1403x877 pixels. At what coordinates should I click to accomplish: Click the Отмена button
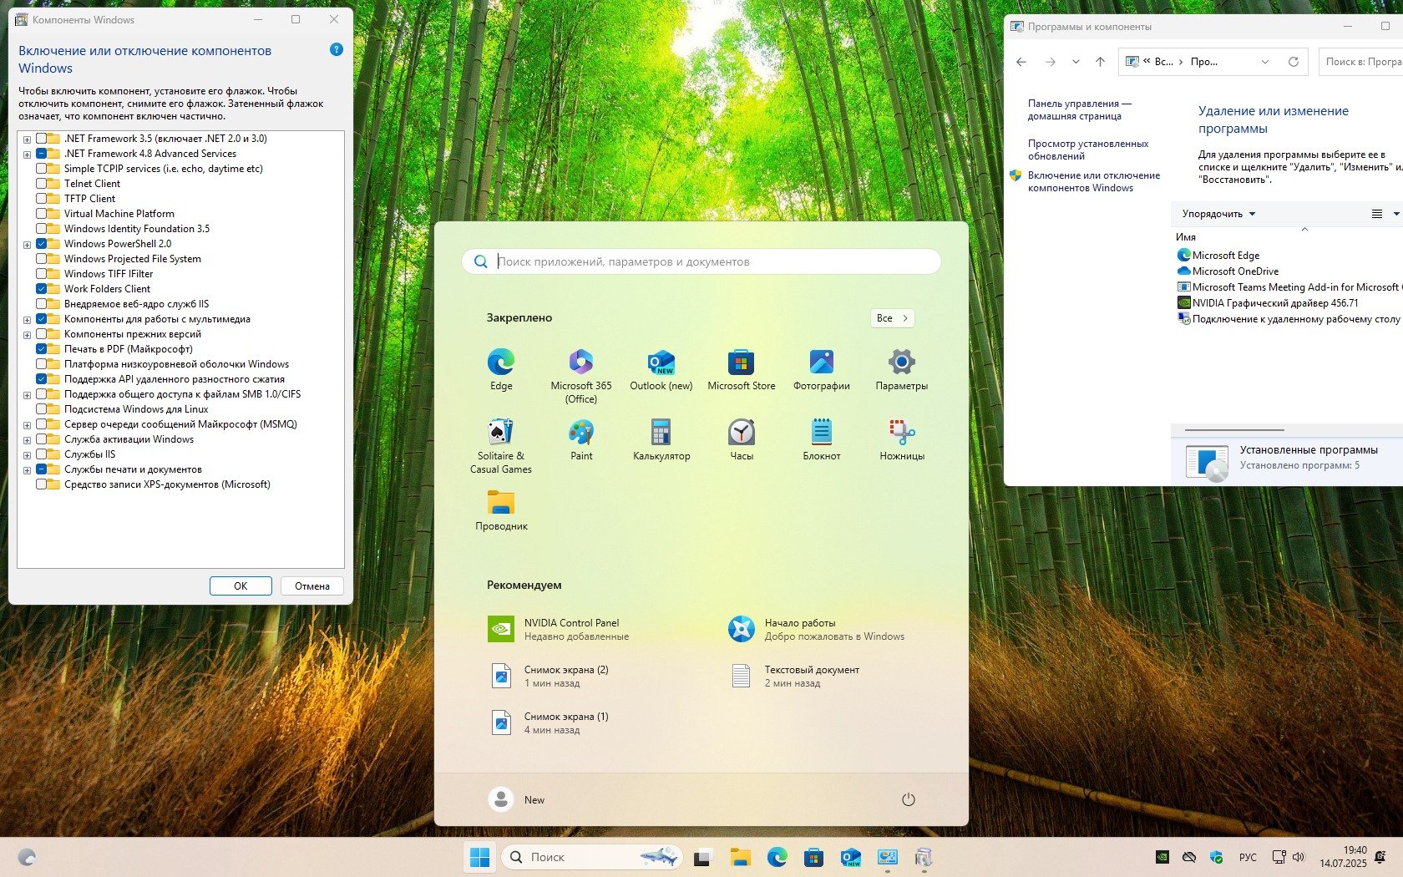[311, 586]
